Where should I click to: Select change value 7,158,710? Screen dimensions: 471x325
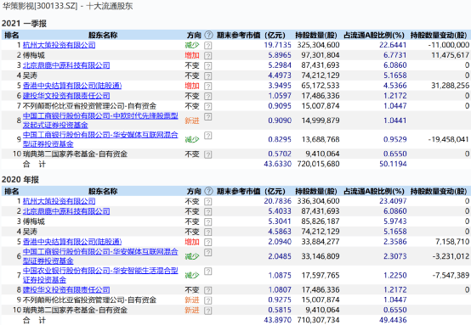click(x=452, y=242)
